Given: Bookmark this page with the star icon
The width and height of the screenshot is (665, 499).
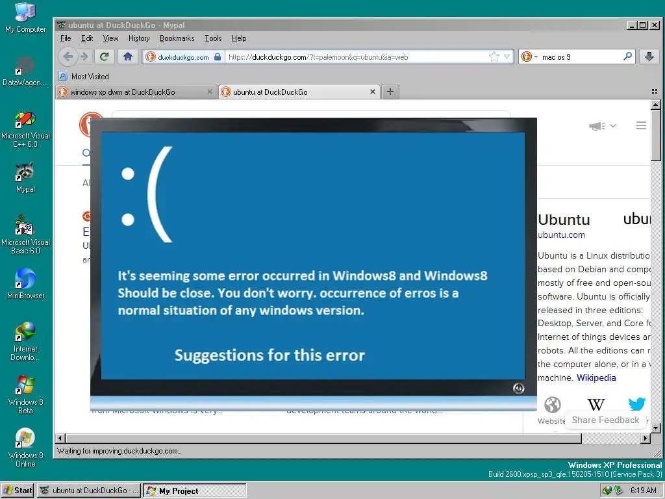Looking at the screenshot, I should (x=494, y=57).
